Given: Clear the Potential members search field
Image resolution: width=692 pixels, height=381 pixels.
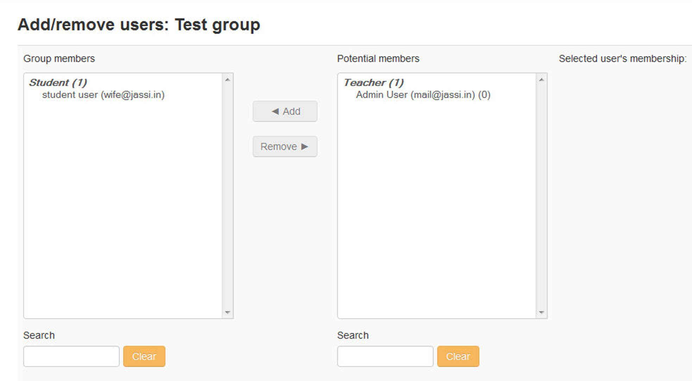Looking at the screenshot, I should coord(457,356).
